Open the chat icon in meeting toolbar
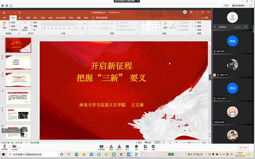The width and height of the screenshot is (255, 159). [x=127, y=147]
